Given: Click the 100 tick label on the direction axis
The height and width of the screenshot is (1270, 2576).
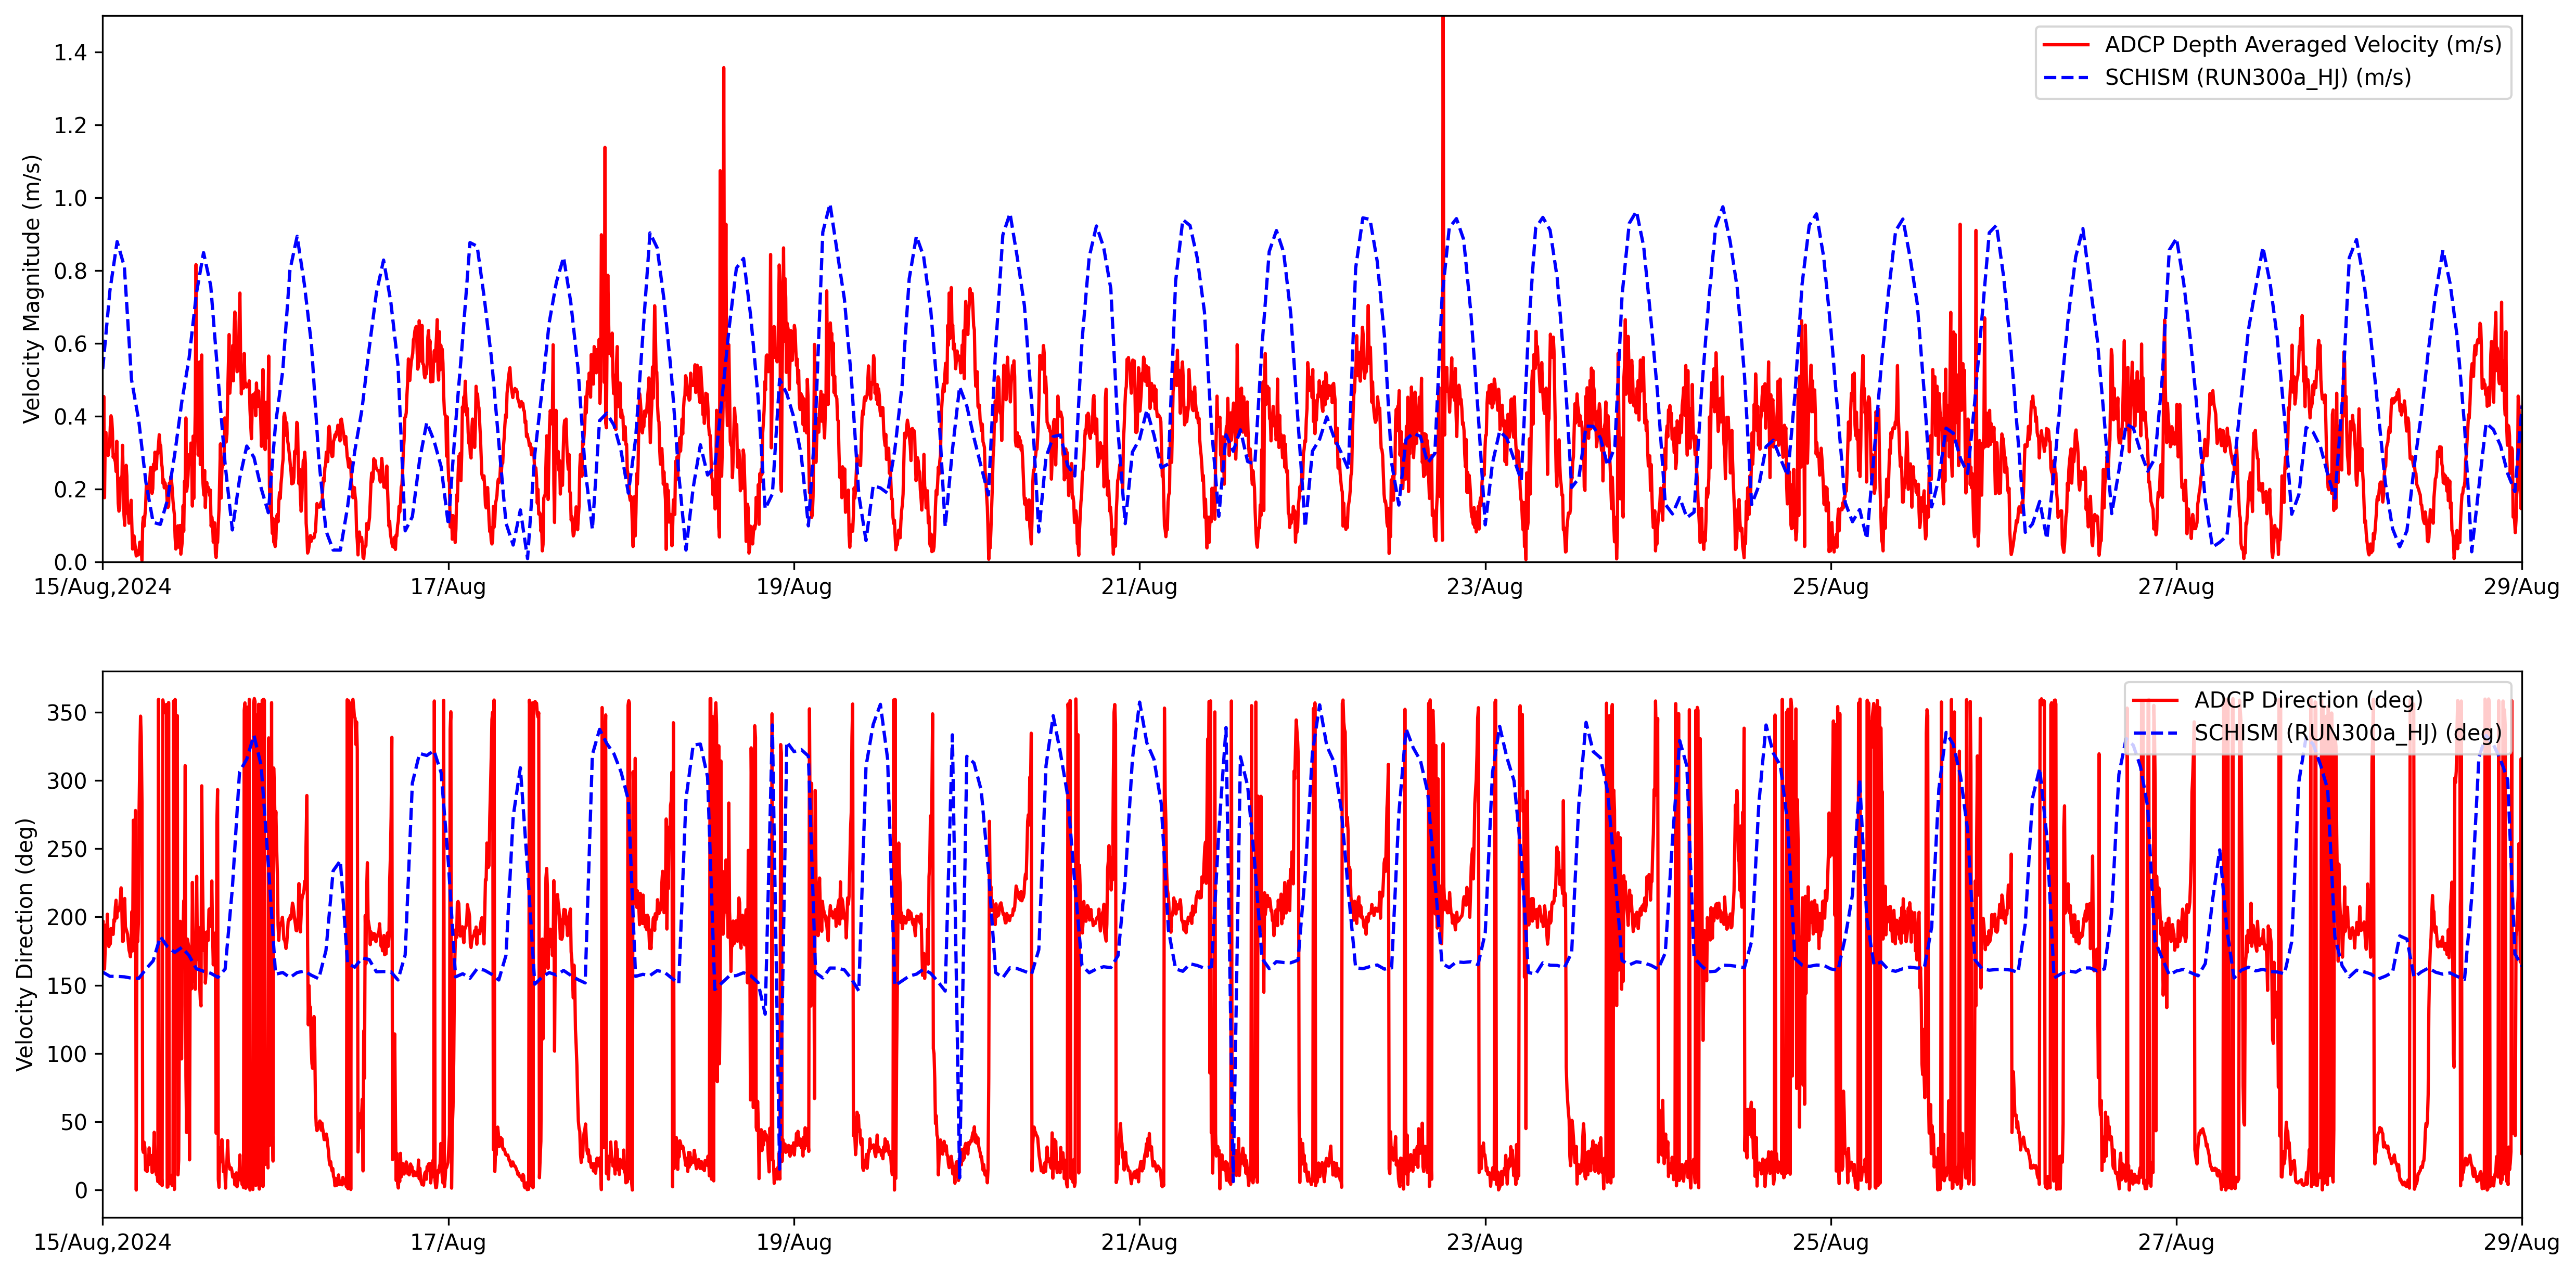Looking at the screenshot, I should pyautogui.click(x=67, y=1054).
